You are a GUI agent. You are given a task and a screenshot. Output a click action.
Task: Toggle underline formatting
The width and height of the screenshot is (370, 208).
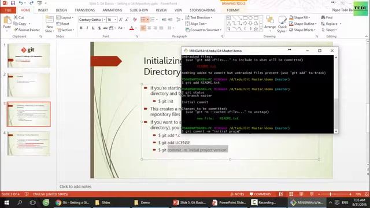coord(93,28)
